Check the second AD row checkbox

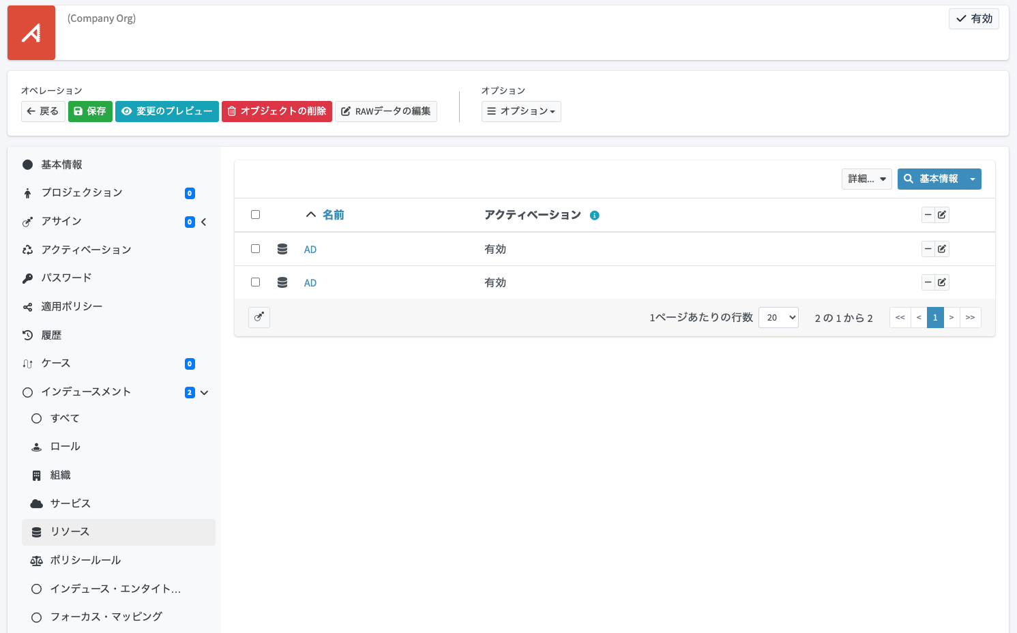click(256, 282)
